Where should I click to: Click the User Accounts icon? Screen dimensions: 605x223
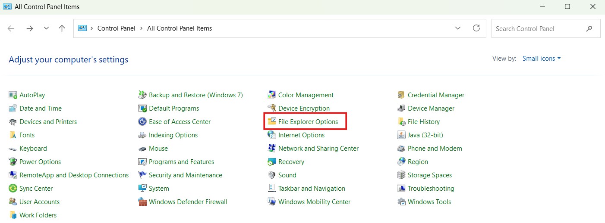coord(13,202)
